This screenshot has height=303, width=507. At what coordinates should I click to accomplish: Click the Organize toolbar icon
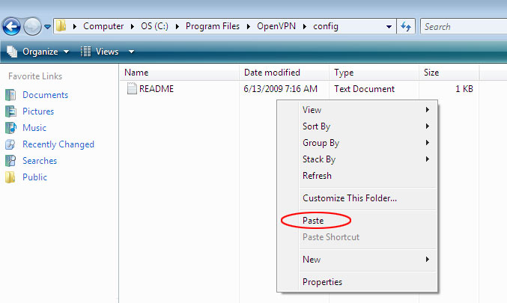click(12, 52)
